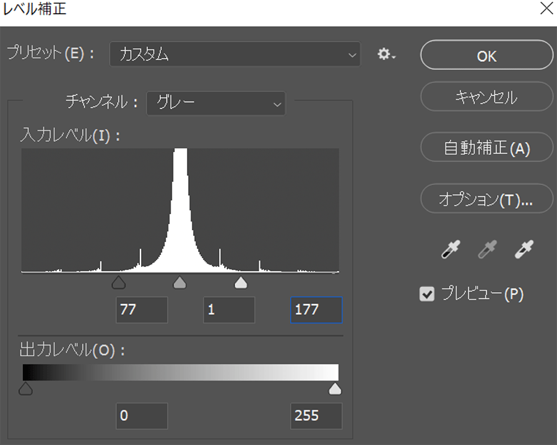Click the OK button

tap(486, 55)
